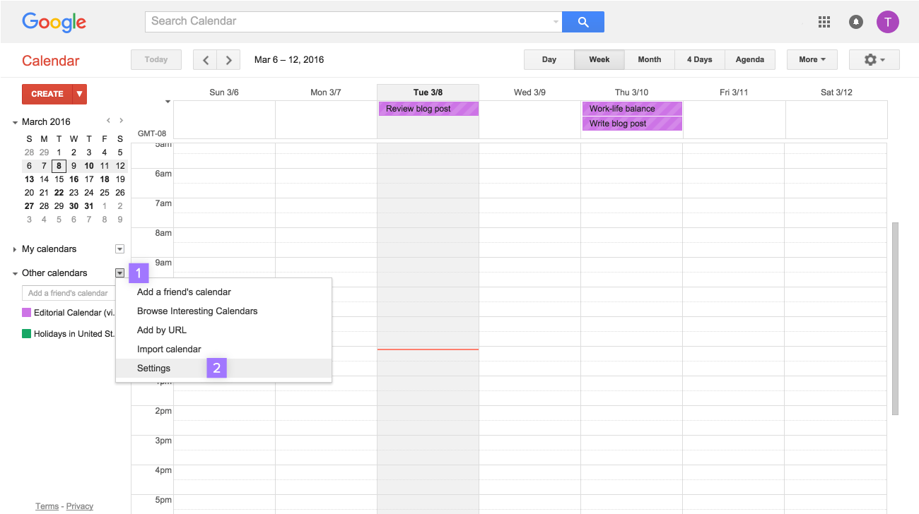Open the settings gear menu
This screenshot has height=514, width=919.
(x=874, y=59)
